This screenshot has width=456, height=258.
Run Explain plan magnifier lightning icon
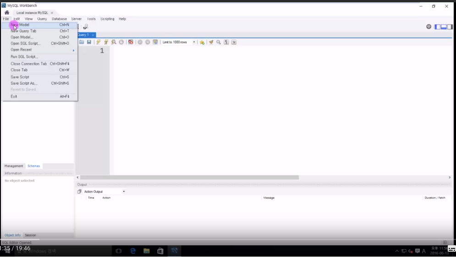pyautogui.click(x=114, y=42)
